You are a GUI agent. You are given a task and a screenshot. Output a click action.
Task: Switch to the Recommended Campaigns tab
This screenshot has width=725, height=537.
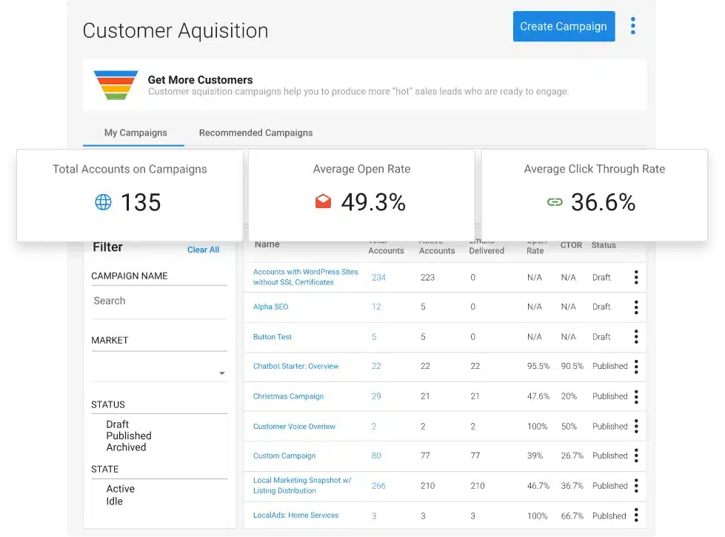255,133
